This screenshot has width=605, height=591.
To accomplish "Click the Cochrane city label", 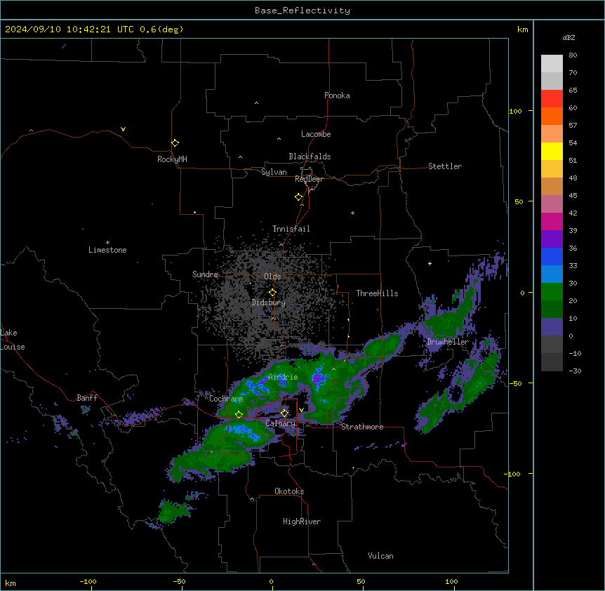I will (x=226, y=399).
